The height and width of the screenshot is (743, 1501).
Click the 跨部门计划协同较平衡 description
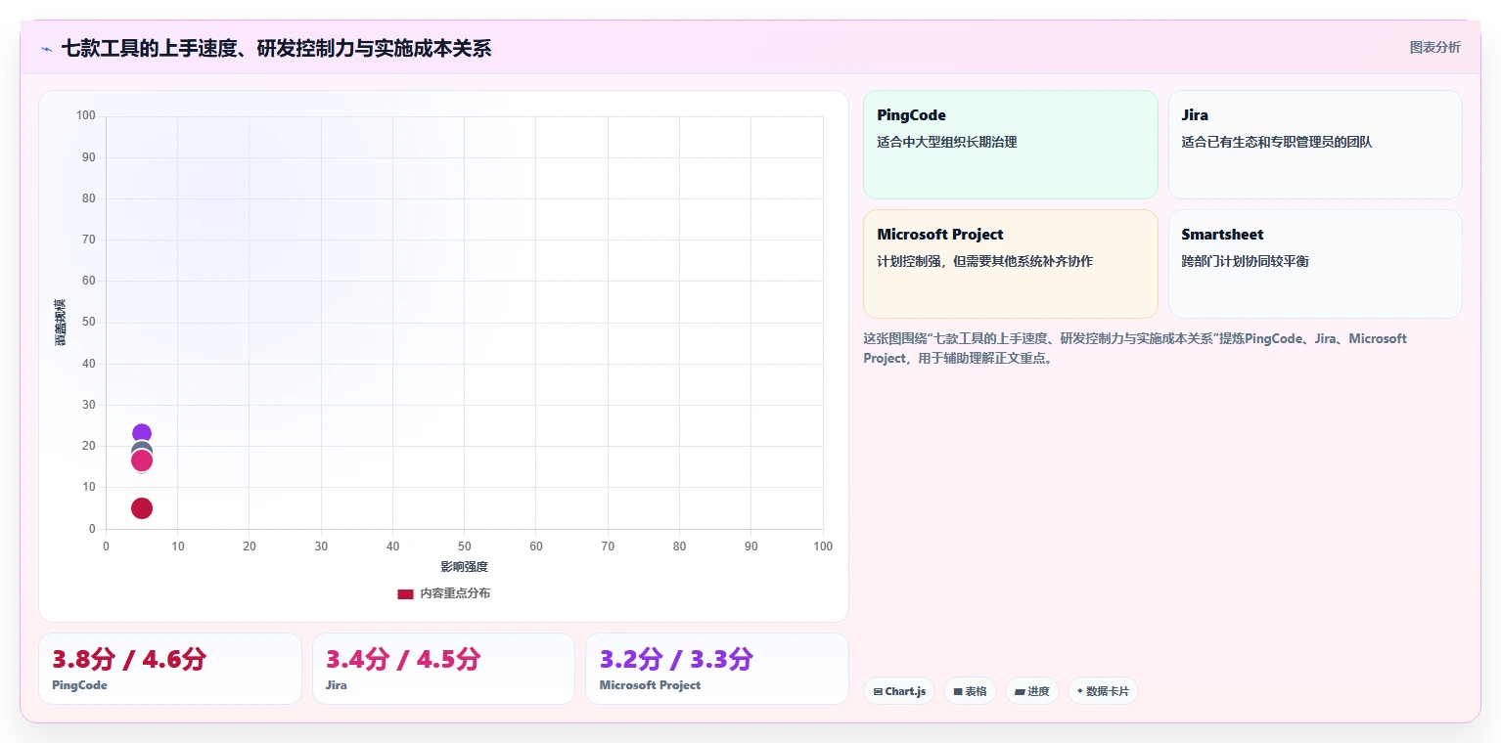click(x=1246, y=261)
